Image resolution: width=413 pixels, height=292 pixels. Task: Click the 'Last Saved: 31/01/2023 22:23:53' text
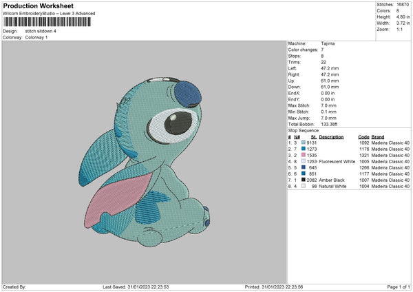136,286
